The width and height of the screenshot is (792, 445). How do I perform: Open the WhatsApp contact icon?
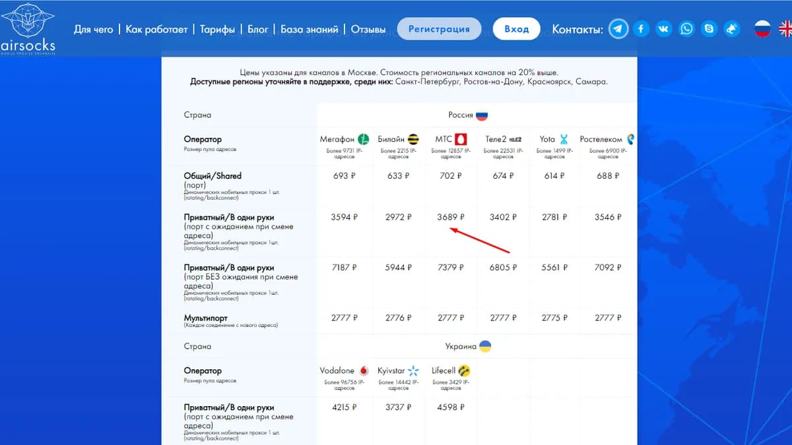[x=686, y=29]
